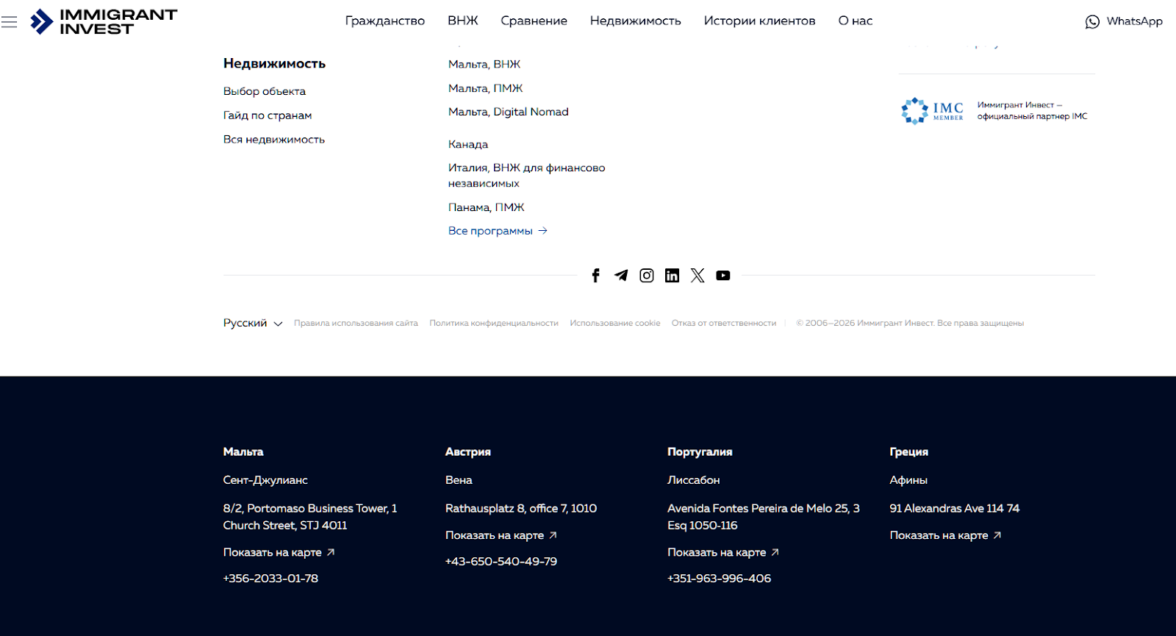Image resolution: width=1176 pixels, height=636 pixels.
Task: Open the Гражданство navigation menu
Action: click(384, 21)
